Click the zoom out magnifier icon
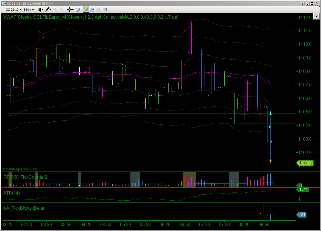321x231 pixels. coord(62,10)
